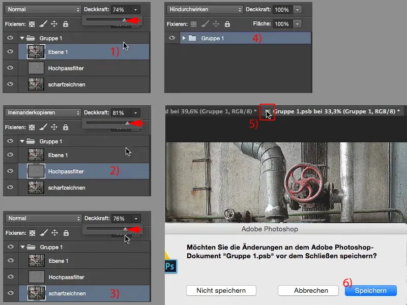Hide Gruppe 1 in the Hindurchwirken panel
407x305 pixels.
click(172, 38)
